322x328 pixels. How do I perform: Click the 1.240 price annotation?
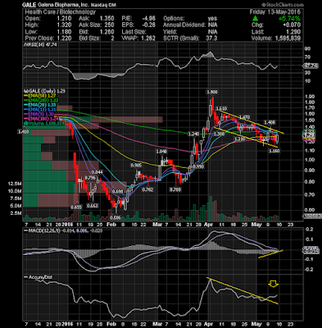coord(193,134)
